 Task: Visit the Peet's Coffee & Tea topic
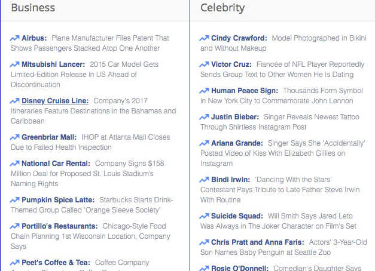point(56,263)
